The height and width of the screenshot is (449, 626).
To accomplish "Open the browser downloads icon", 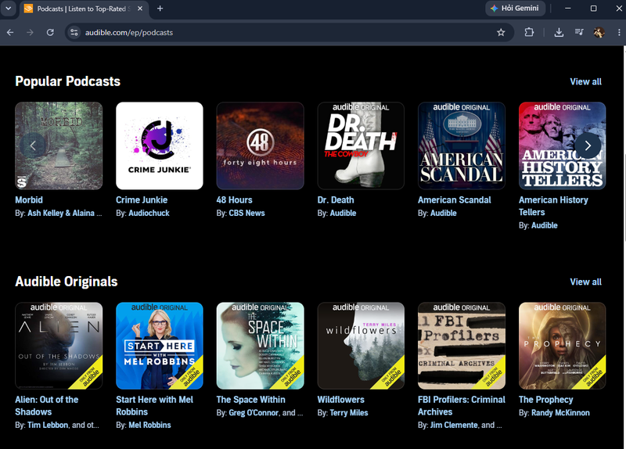I will click(x=559, y=32).
